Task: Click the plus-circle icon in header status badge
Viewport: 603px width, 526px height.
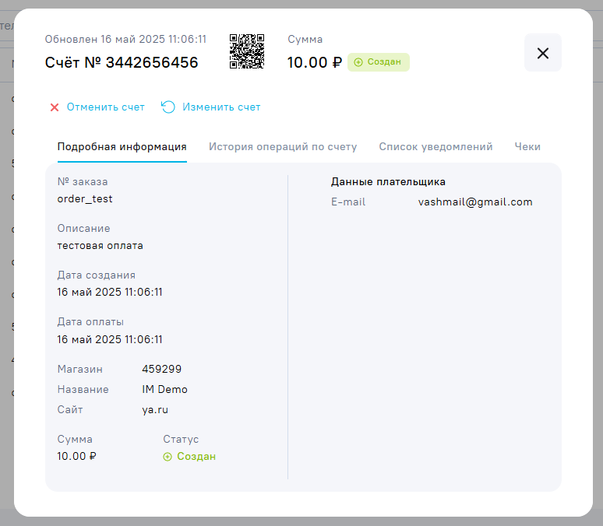Action: pyautogui.click(x=358, y=62)
